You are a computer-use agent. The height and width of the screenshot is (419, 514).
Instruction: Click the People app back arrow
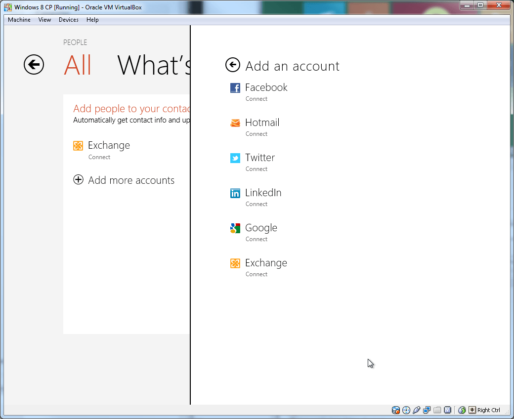(34, 65)
